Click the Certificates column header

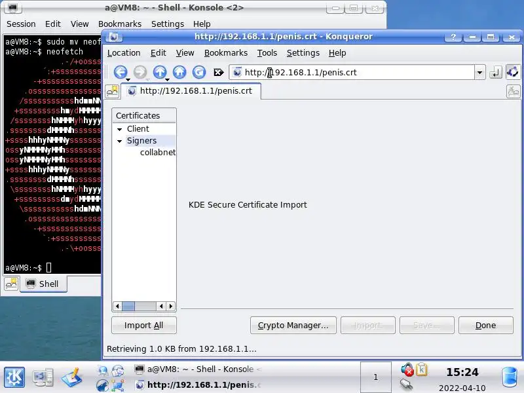pos(144,116)
